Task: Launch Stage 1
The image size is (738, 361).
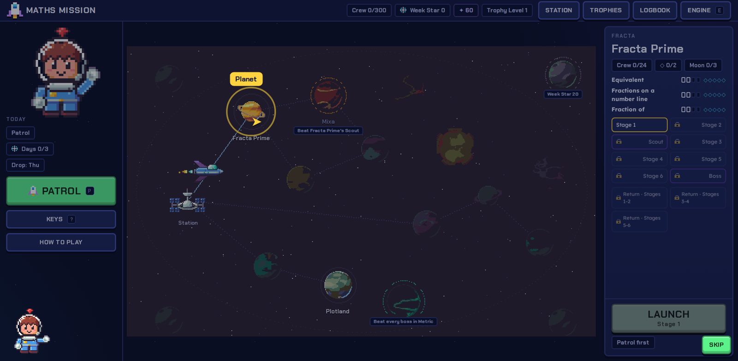Action: point(668,318)
